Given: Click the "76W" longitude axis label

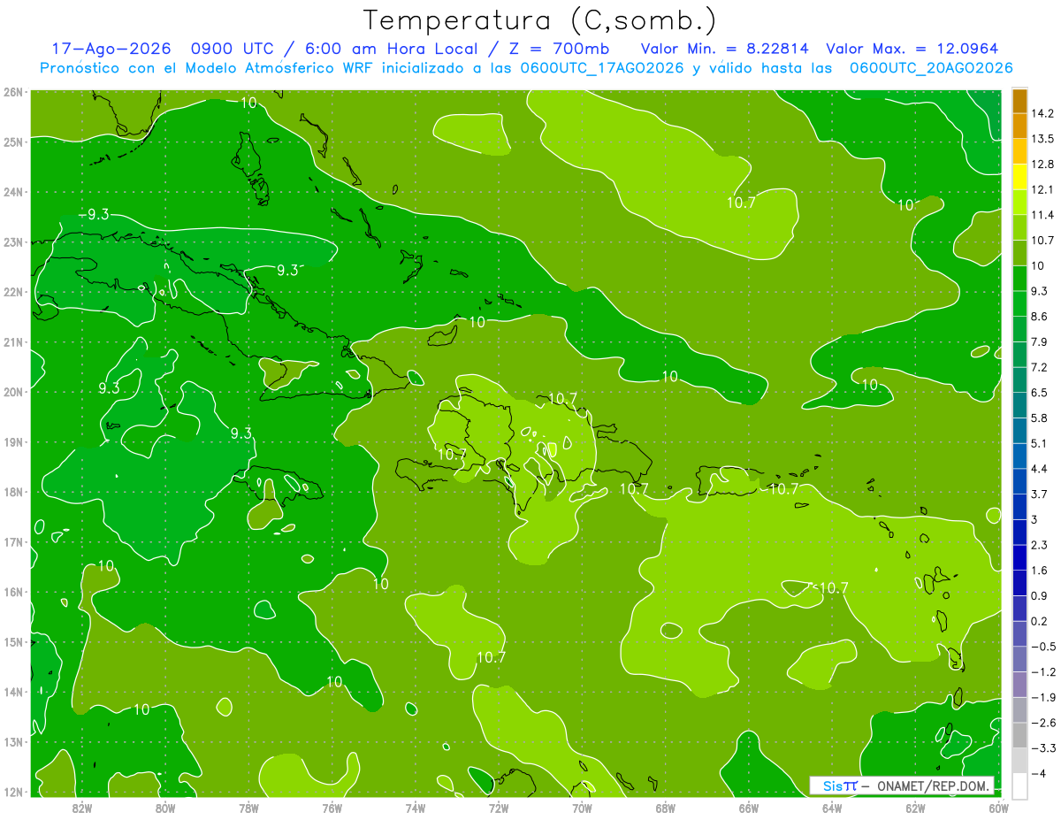Looking at the screenshot, I should (x=332, y=808).
